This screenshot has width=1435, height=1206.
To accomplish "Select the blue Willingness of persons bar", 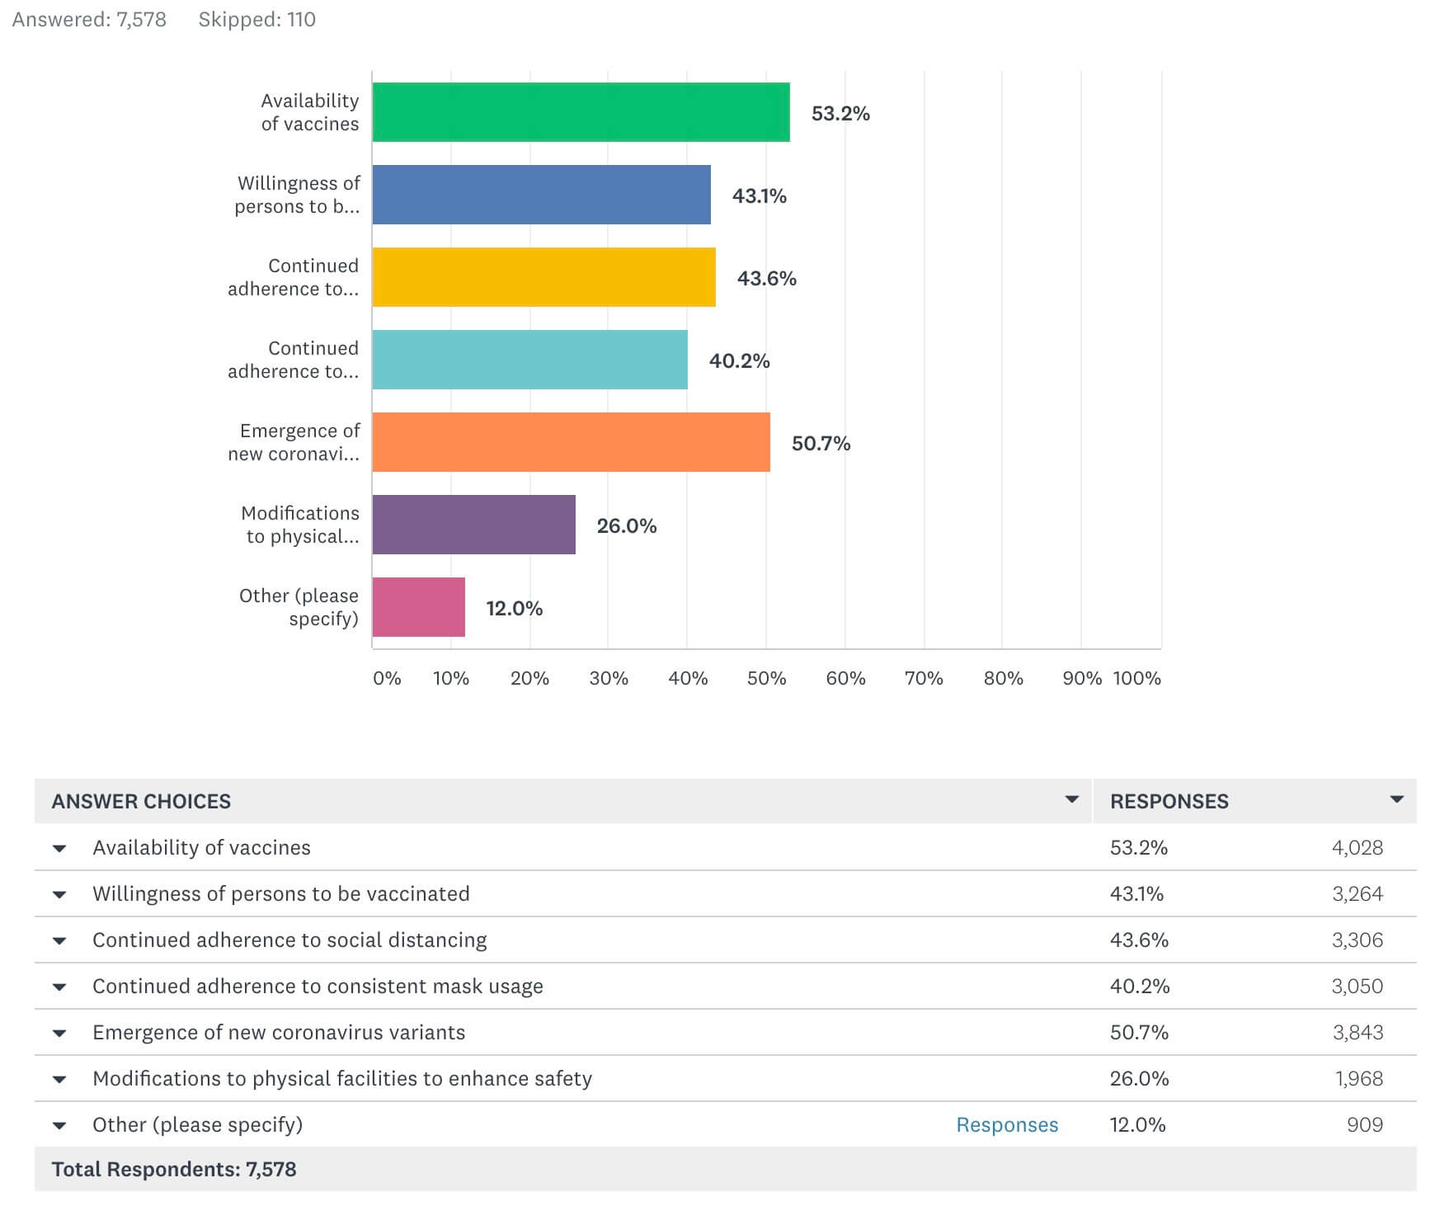I will [x=542, y=195].
